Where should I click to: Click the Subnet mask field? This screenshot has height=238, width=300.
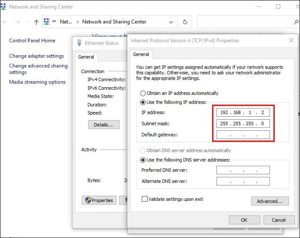(243, 124)
